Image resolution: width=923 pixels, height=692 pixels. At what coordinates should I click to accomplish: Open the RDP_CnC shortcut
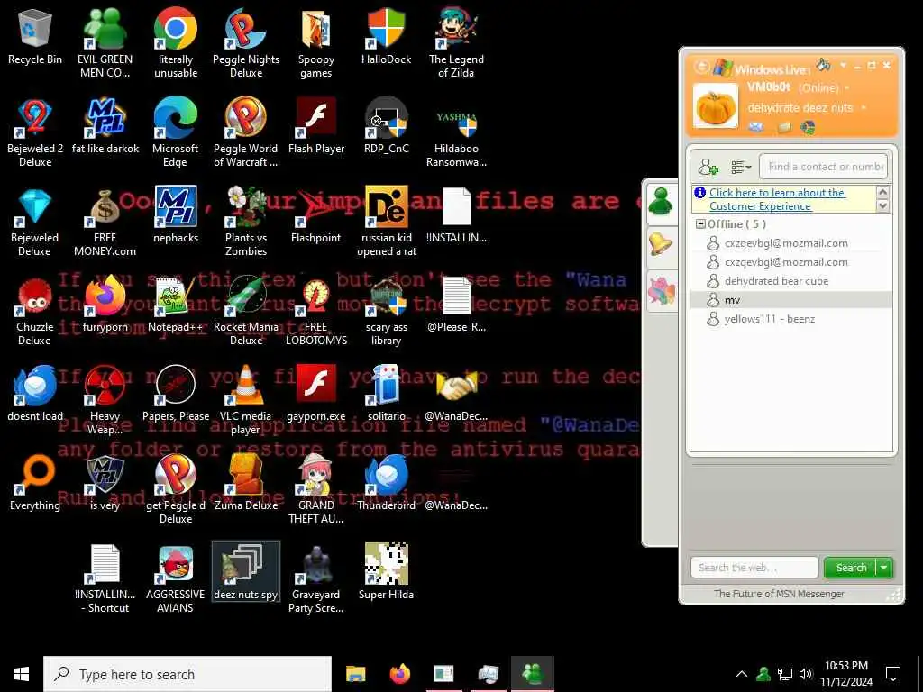(x=386, y=126)
